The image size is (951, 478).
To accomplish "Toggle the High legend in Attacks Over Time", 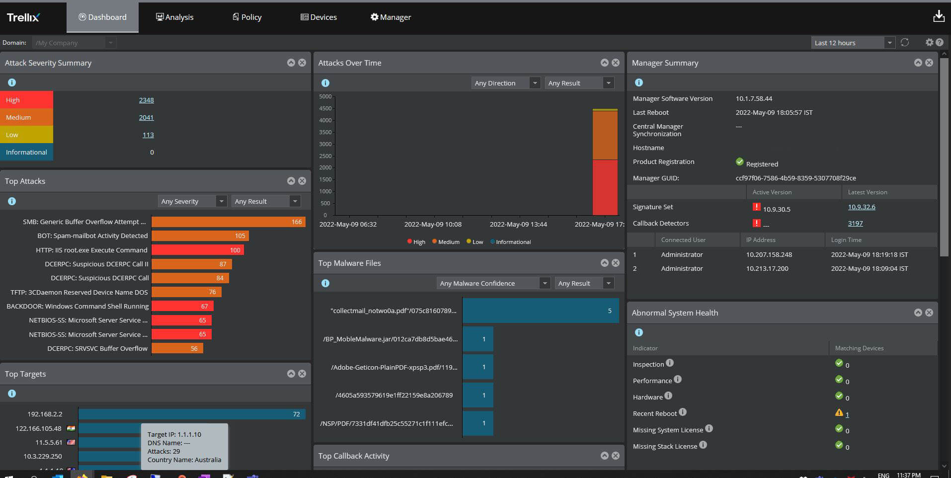I will (416, 242).
